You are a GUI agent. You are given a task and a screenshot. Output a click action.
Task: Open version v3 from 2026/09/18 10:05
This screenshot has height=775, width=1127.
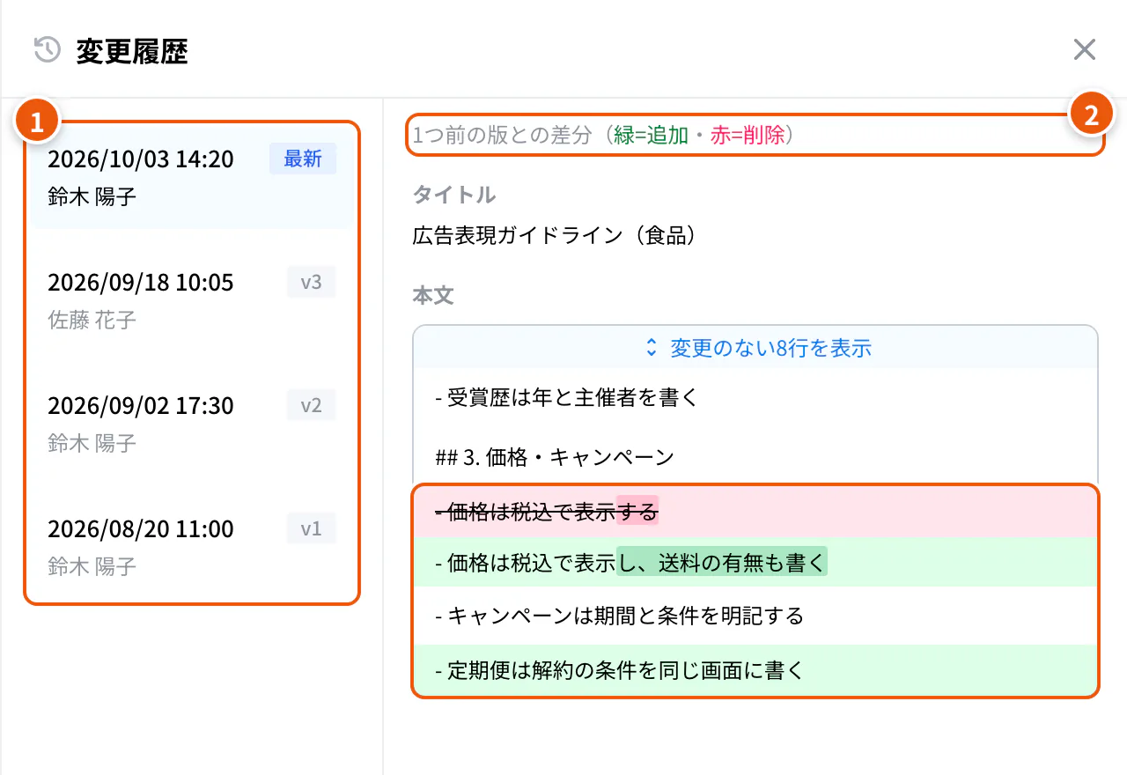coord(192,299)
